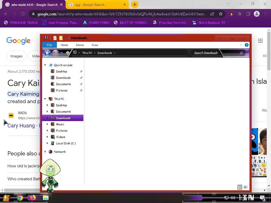Open a new Chrome tab

tap(135, 4)
